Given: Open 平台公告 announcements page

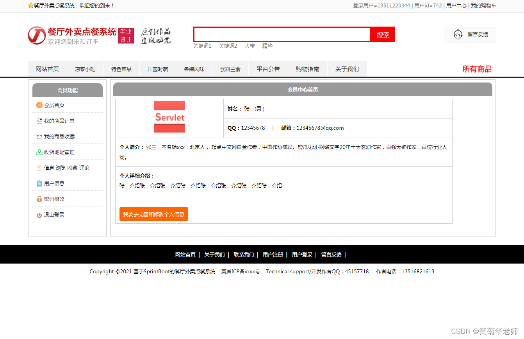Looking at the screenshot, I should [268, 68].
